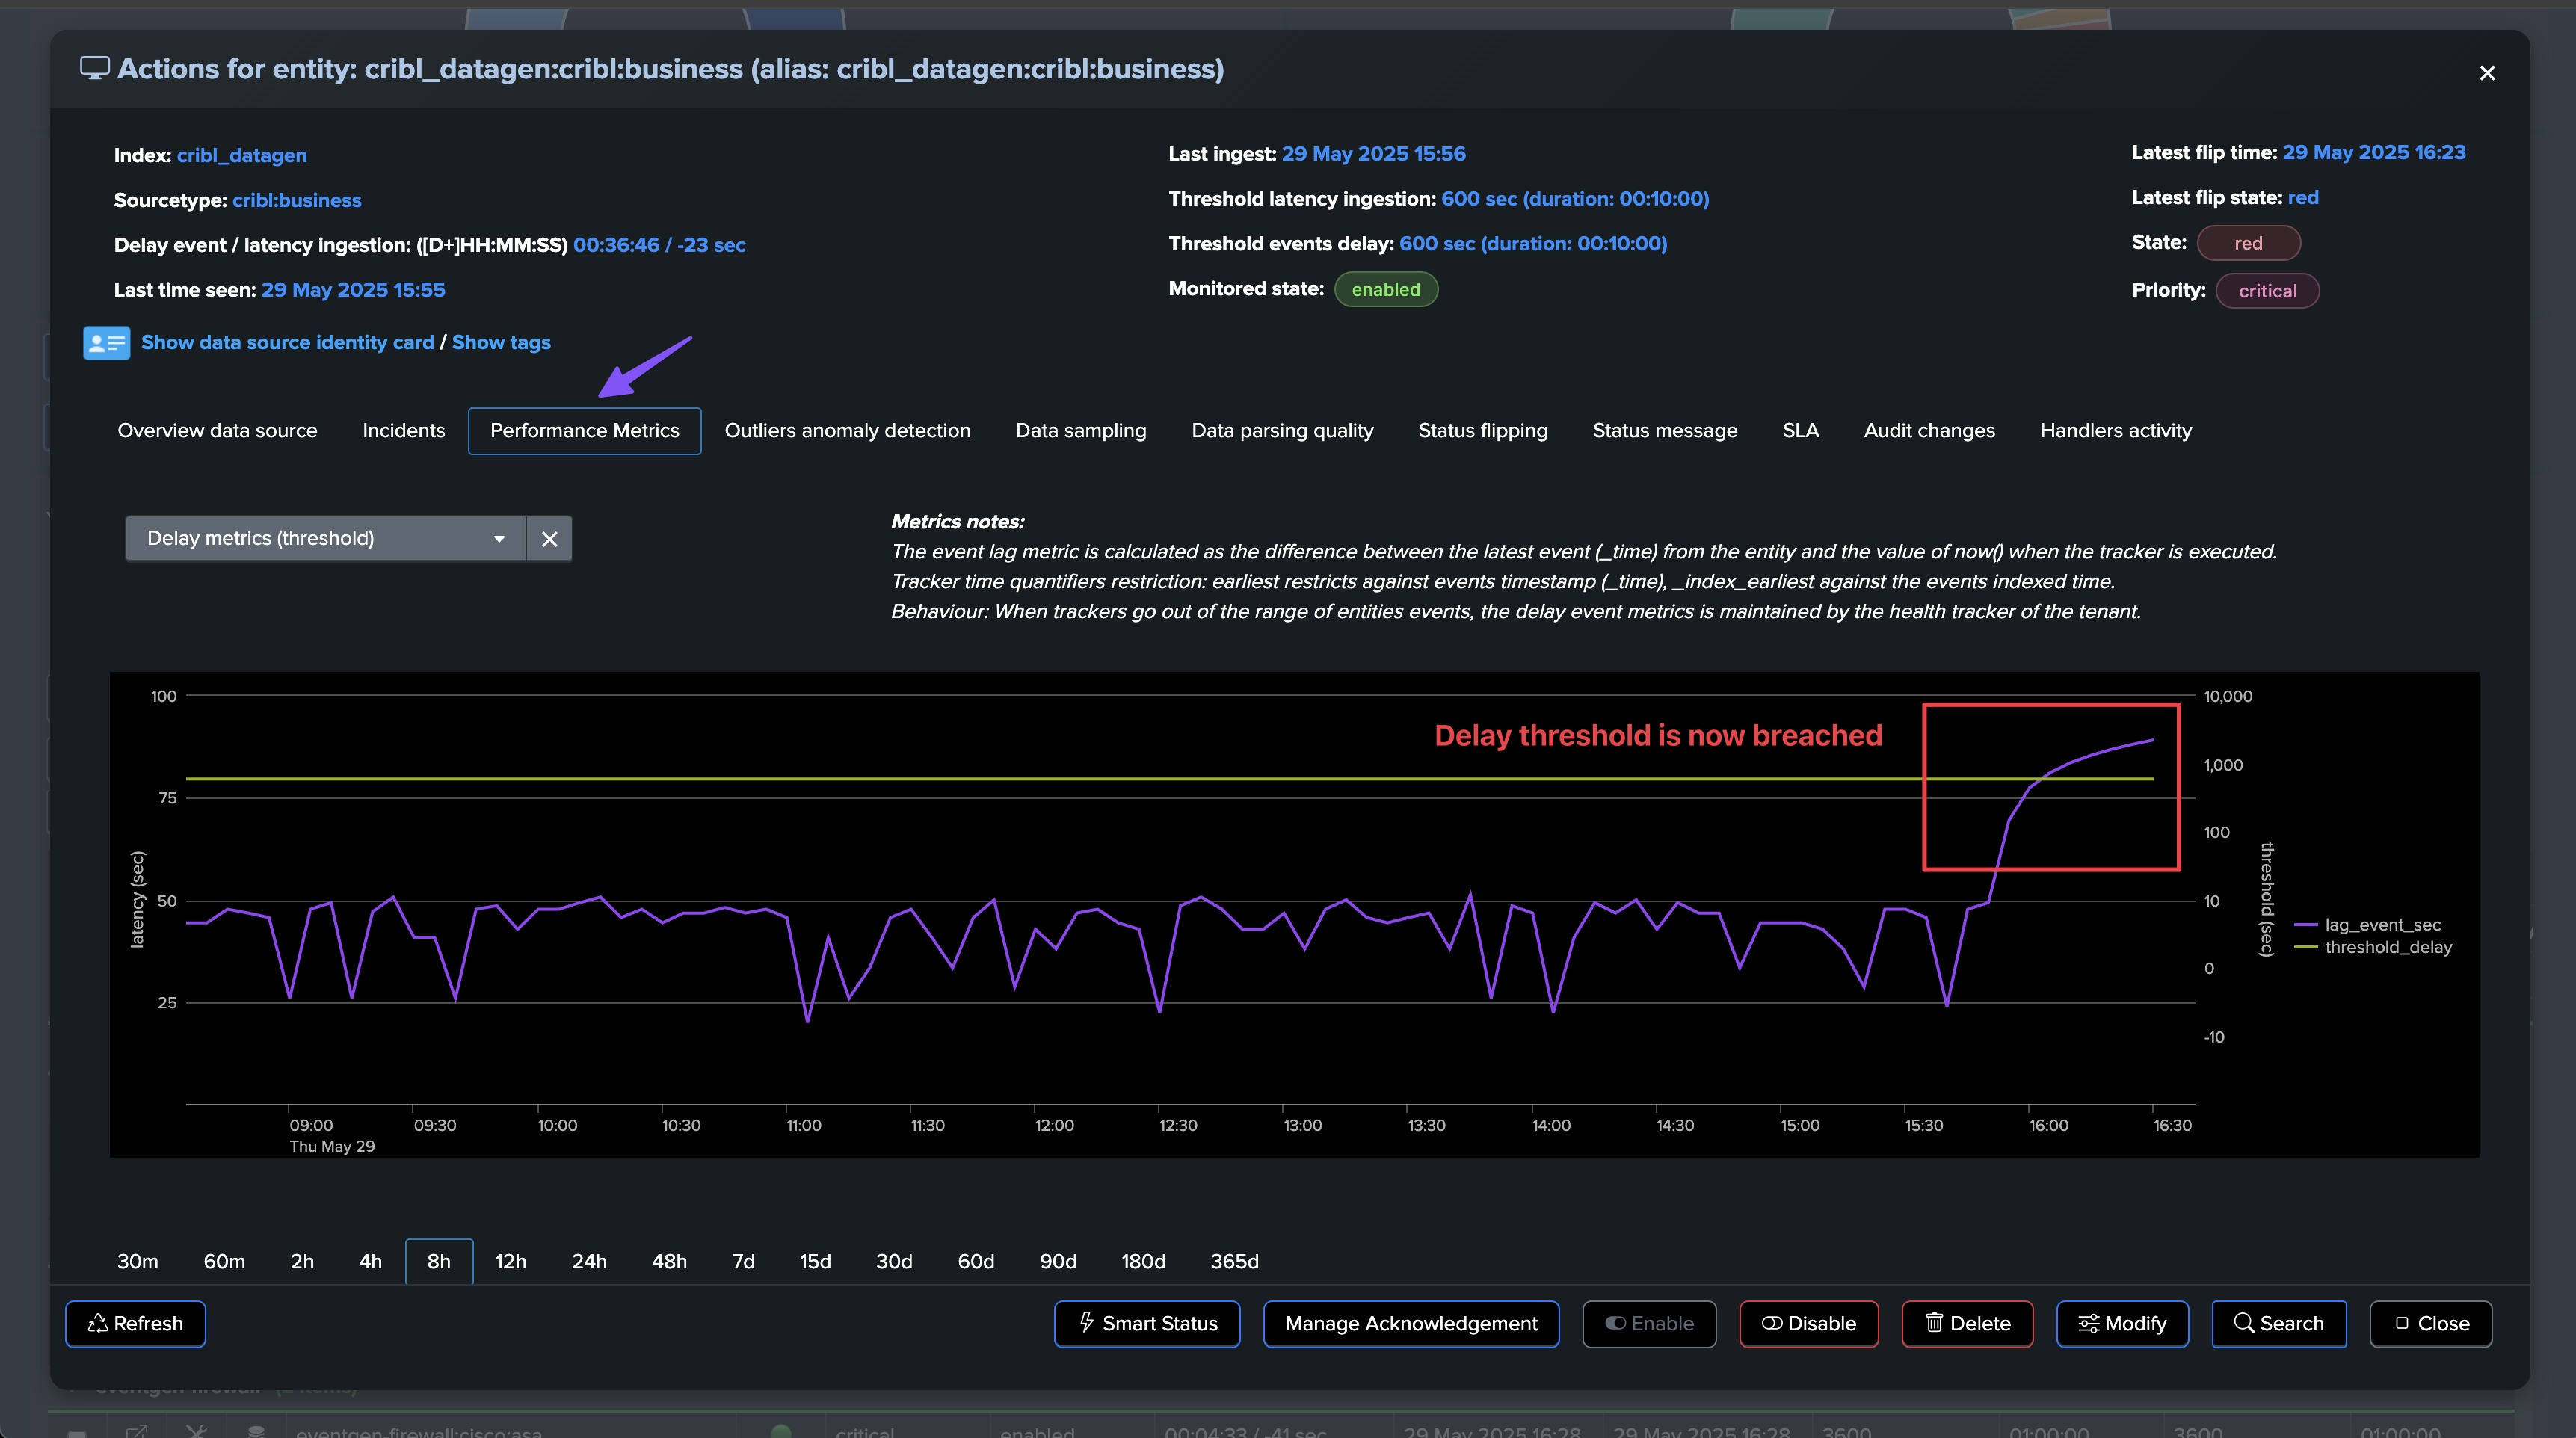Click the Close button at bottom
The width and height of the screenshot is (2576, 1438).
click(2430, 1323)
